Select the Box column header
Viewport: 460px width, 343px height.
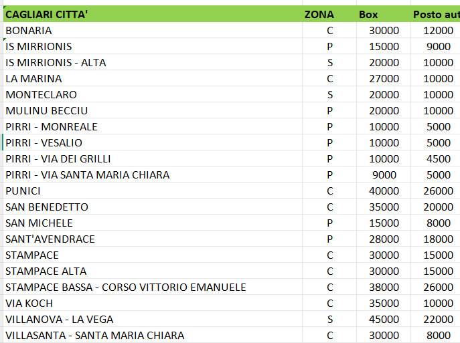[368, 14]
